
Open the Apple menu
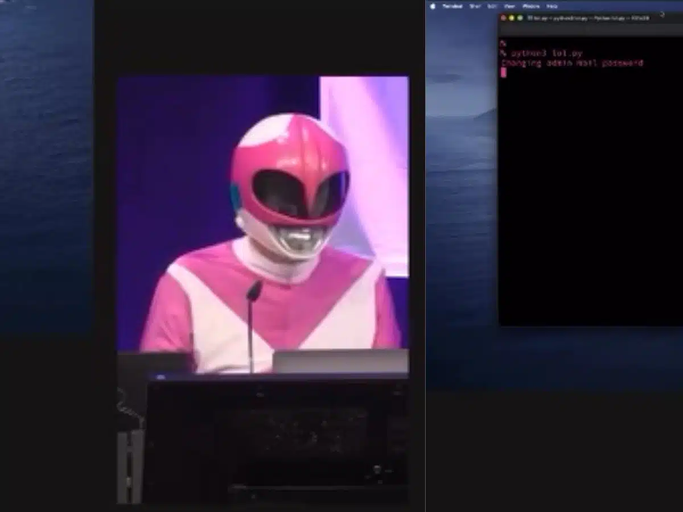(433, 6)
